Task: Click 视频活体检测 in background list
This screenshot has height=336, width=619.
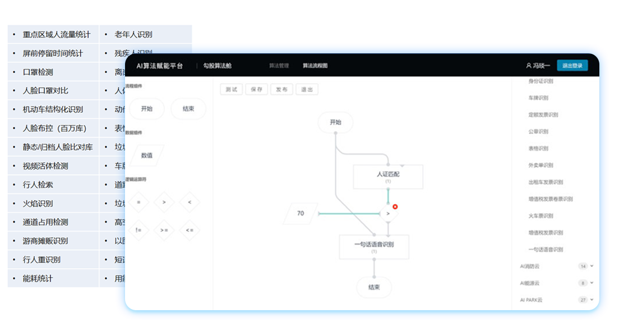Action: tap(45, 166)
